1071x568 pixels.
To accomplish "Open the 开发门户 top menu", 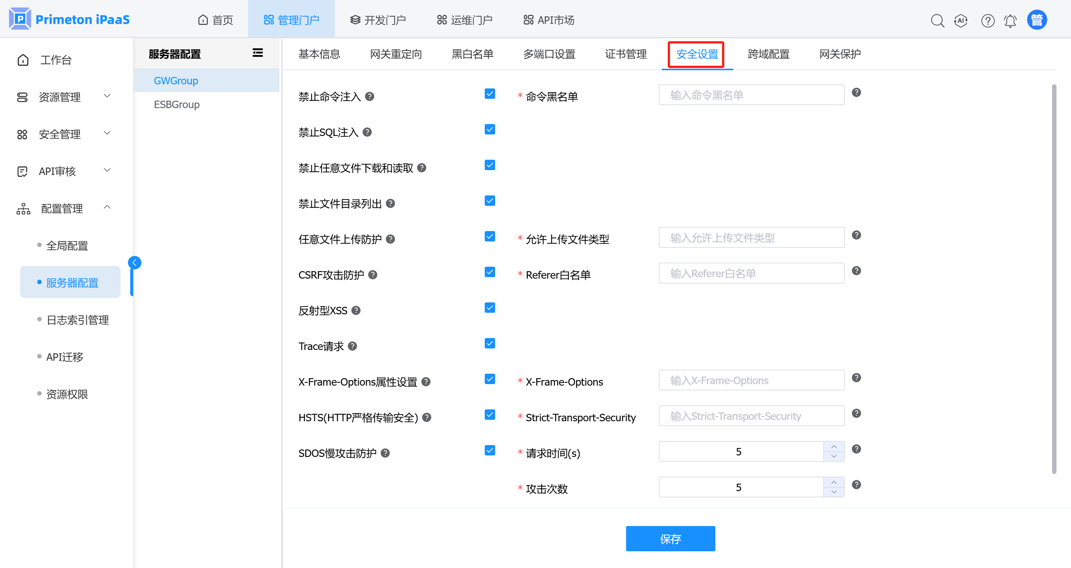I will click(x=378, y=20).
